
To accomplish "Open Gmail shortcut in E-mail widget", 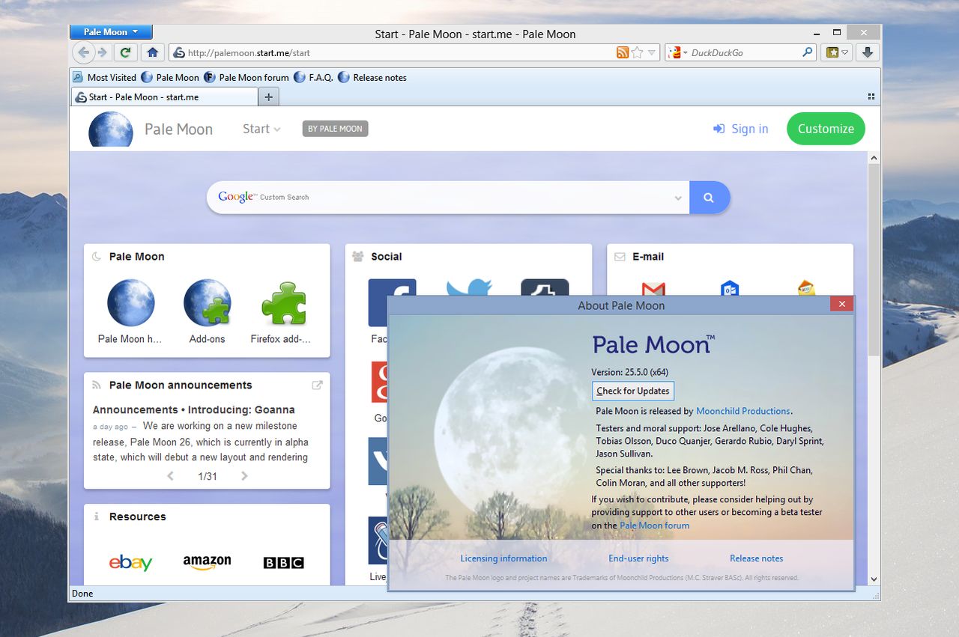I will point(654,288).
